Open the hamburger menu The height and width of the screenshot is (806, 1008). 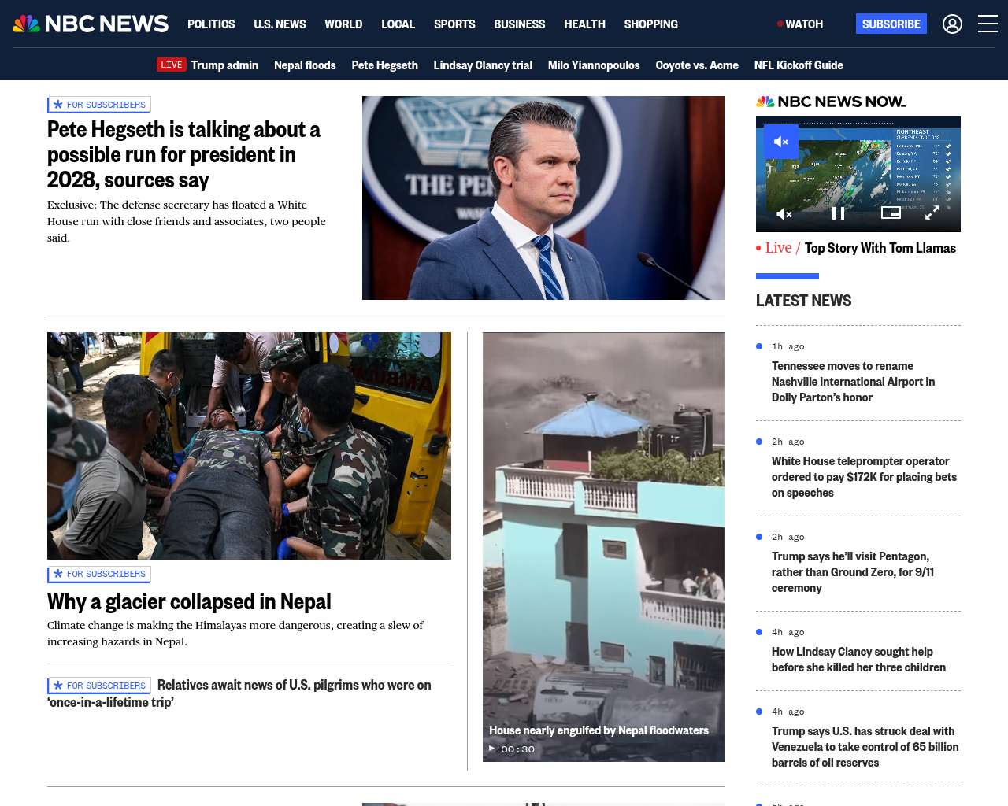988,24
